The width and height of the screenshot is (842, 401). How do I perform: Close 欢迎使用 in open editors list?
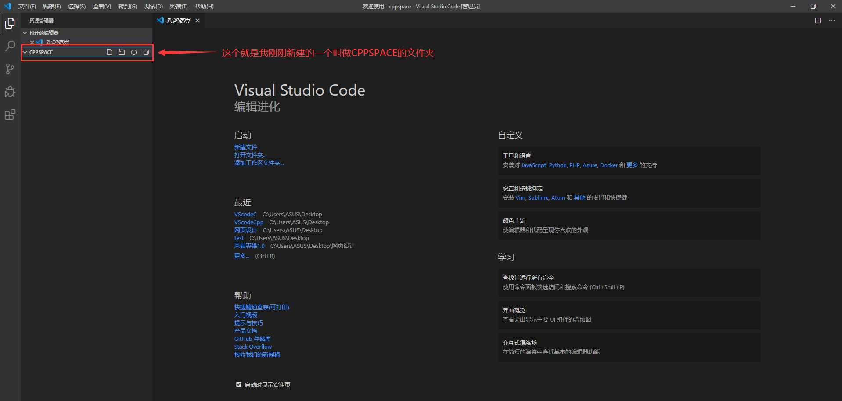[x=32, y=43]
